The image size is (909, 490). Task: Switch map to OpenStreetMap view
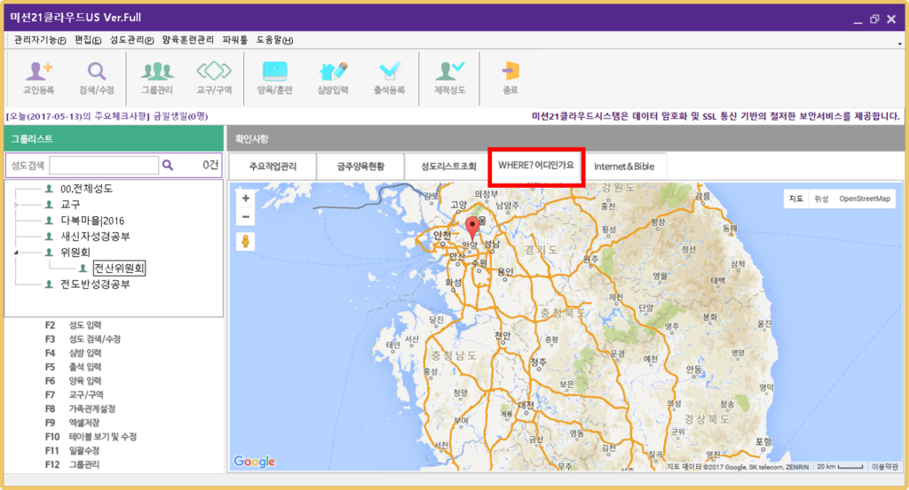pos(865,198)
